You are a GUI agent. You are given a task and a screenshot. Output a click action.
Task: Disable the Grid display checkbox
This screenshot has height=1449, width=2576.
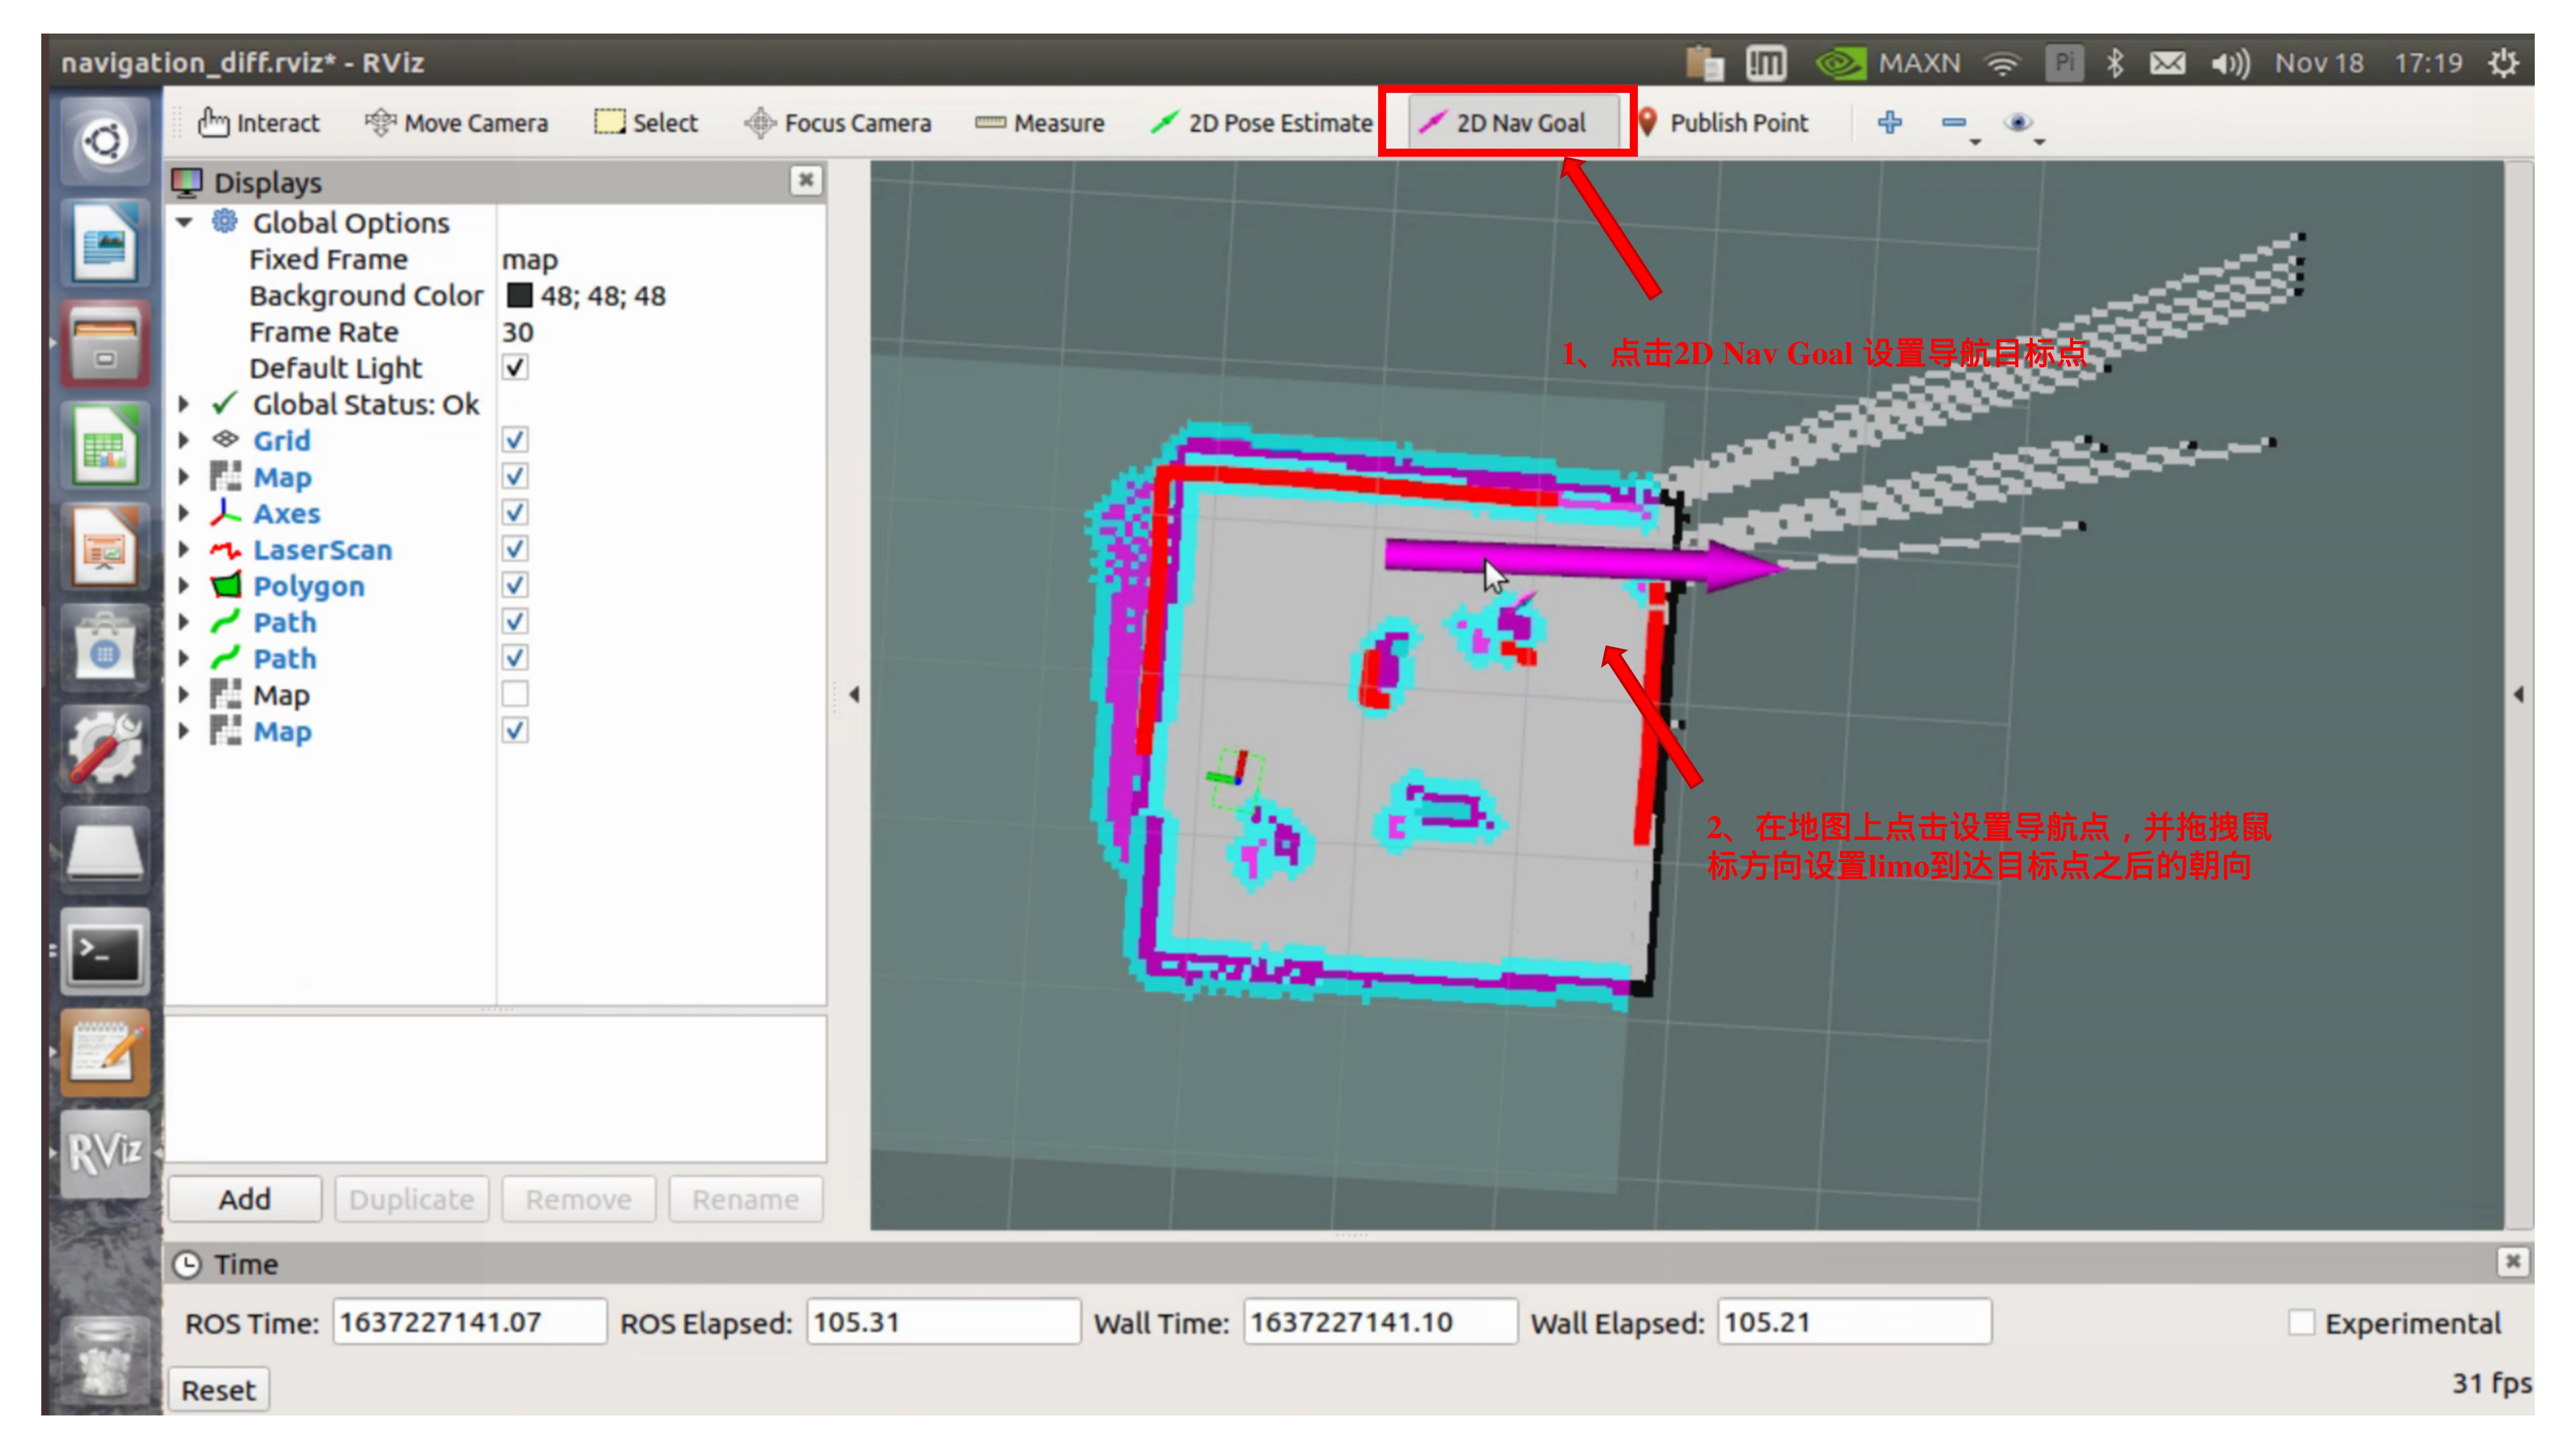click(515, 440)
